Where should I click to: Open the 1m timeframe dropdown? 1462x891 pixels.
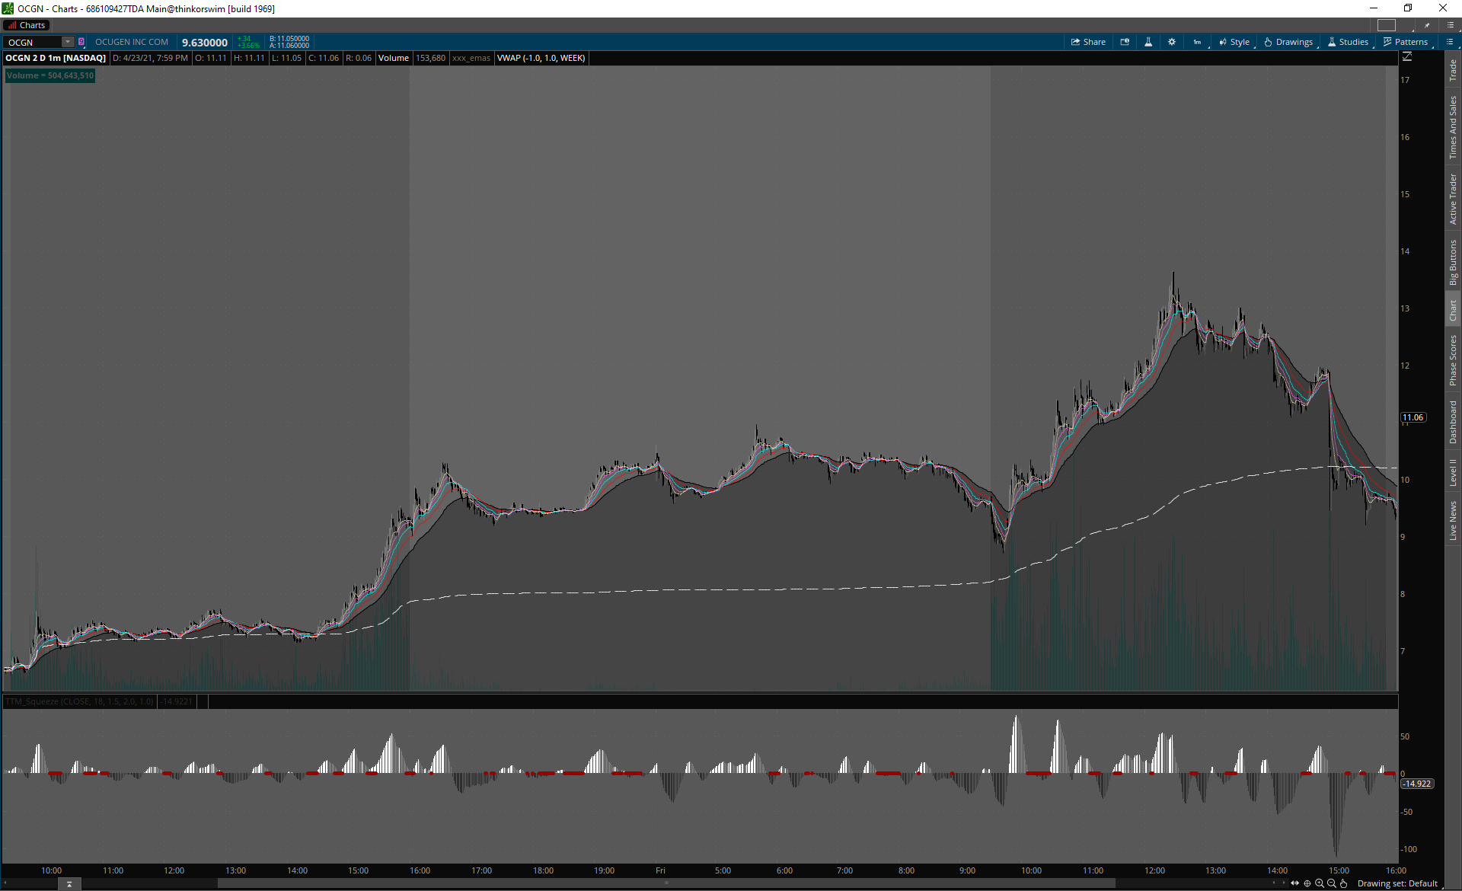pos(1198,42)
